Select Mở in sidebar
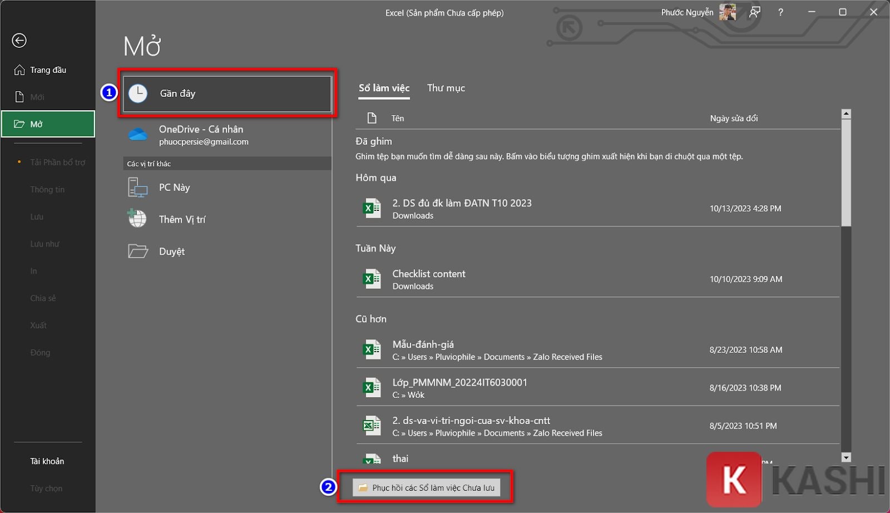This screenshot has height=513, width=890. [x=48, y=124]
